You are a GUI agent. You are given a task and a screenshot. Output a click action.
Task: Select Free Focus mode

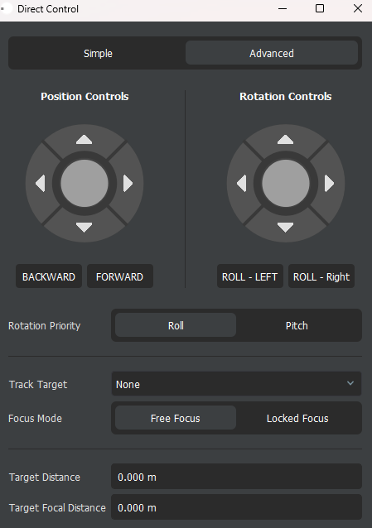176,418
